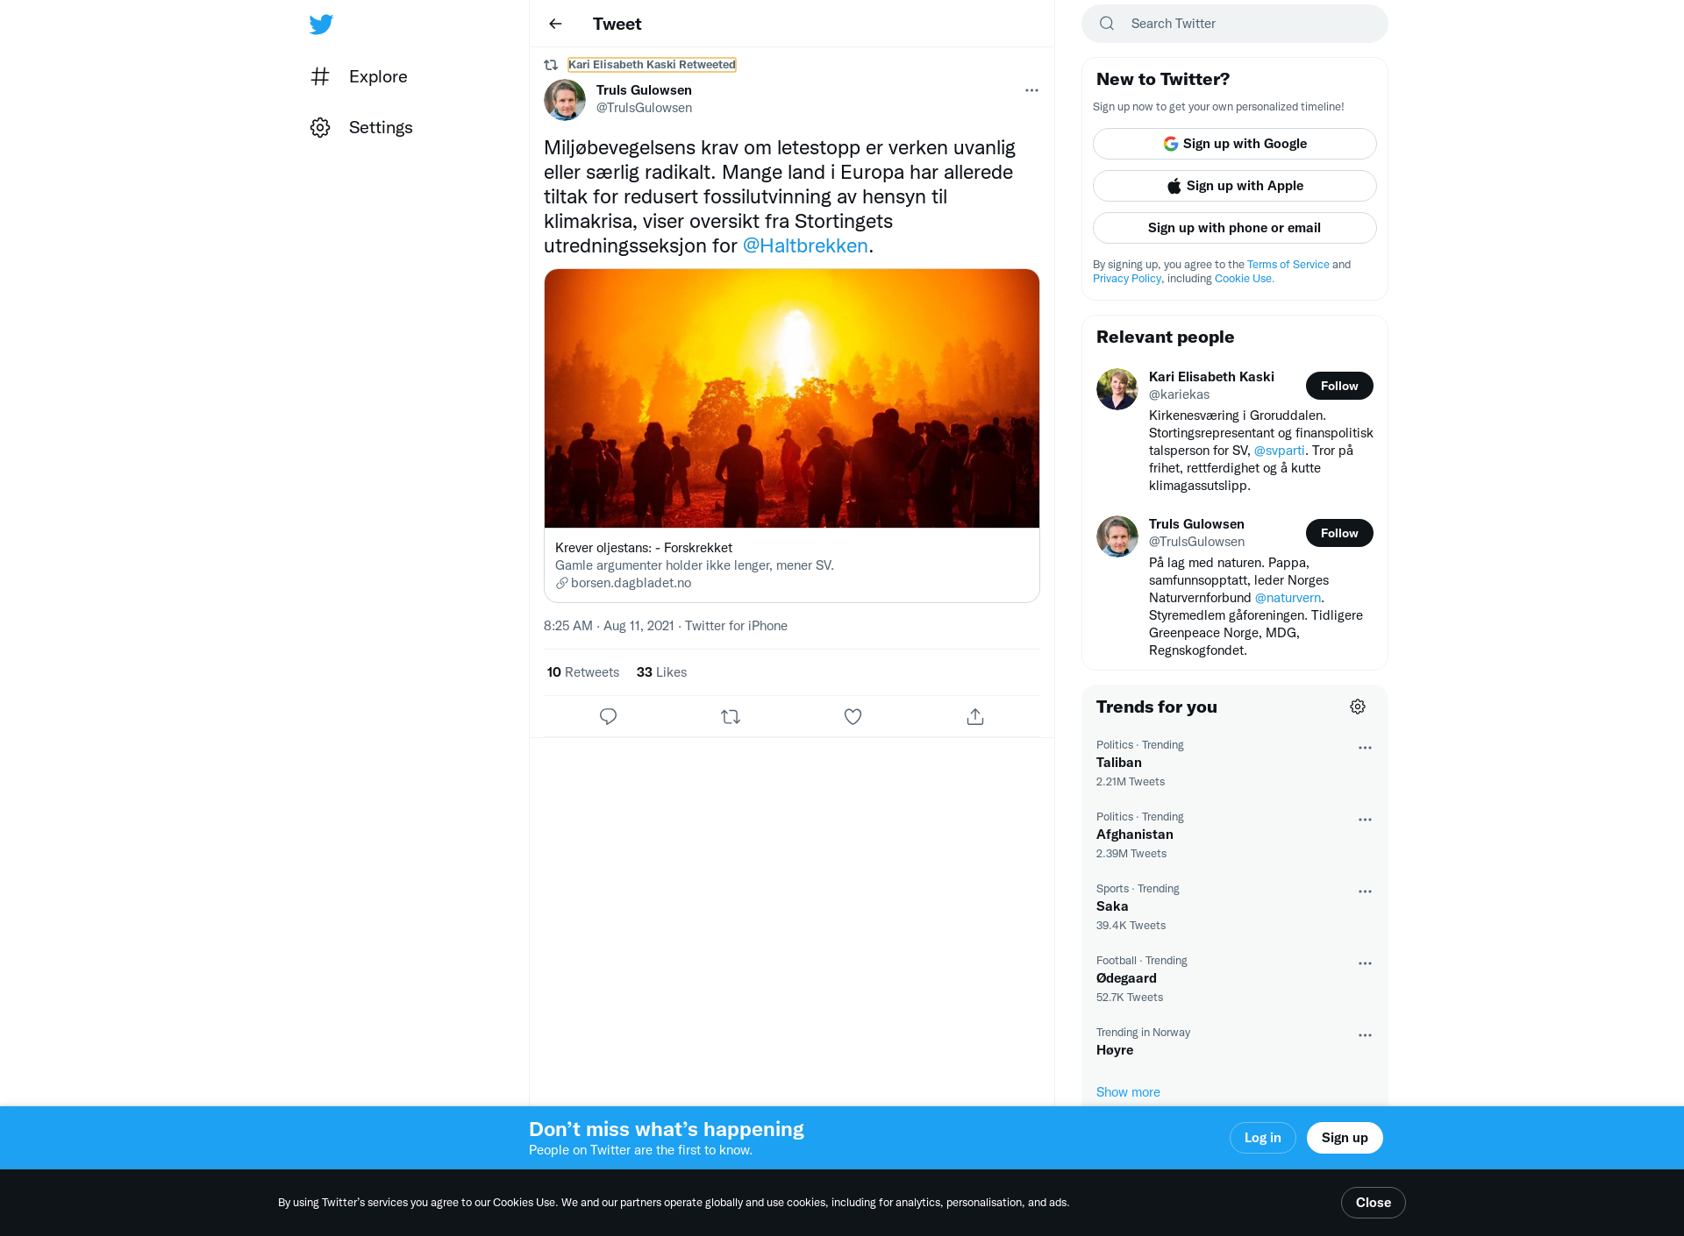
Task: Click the Twitter bird logo
Action: click(321, 25)
